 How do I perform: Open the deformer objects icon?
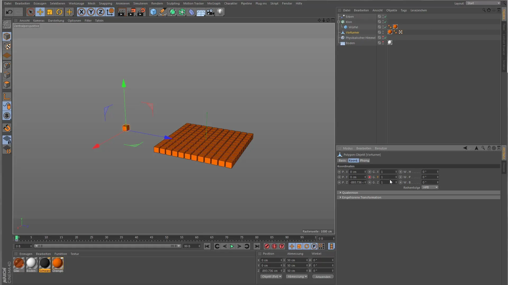click(x=192, y=12)
